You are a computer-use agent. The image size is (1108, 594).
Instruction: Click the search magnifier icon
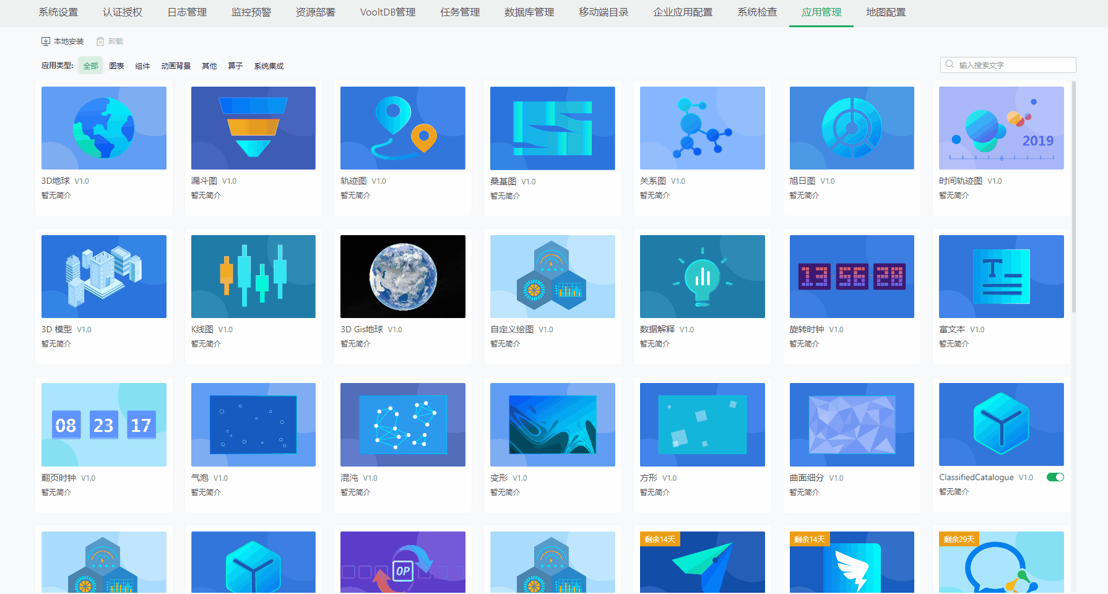pyautogui.click(x=950, y=64)
